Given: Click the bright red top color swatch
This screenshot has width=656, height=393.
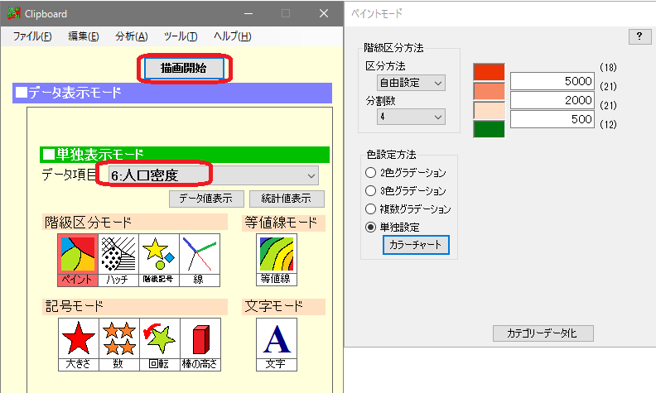Looking at the screenshot, I should tap(489, 72).
